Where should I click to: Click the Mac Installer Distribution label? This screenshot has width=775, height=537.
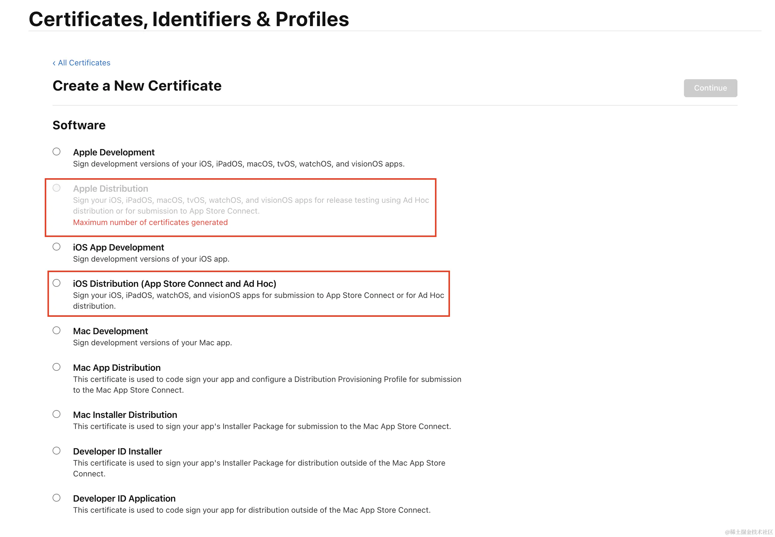pos(125,415)
